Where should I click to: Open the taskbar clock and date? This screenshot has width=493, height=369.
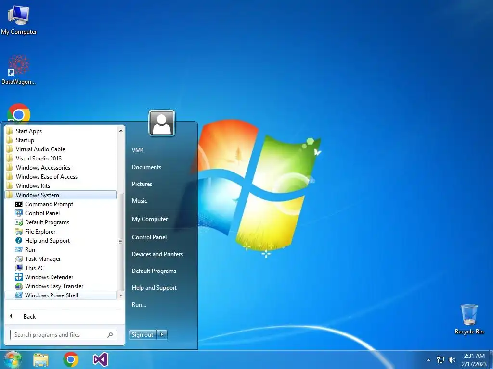474,360
